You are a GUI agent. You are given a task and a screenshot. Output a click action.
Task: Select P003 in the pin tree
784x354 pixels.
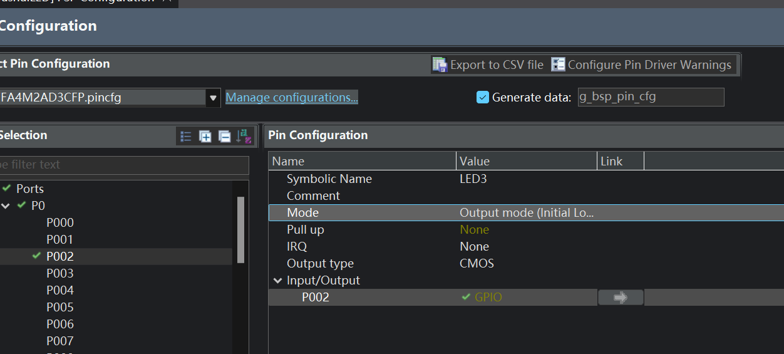(x=60, y=273)
